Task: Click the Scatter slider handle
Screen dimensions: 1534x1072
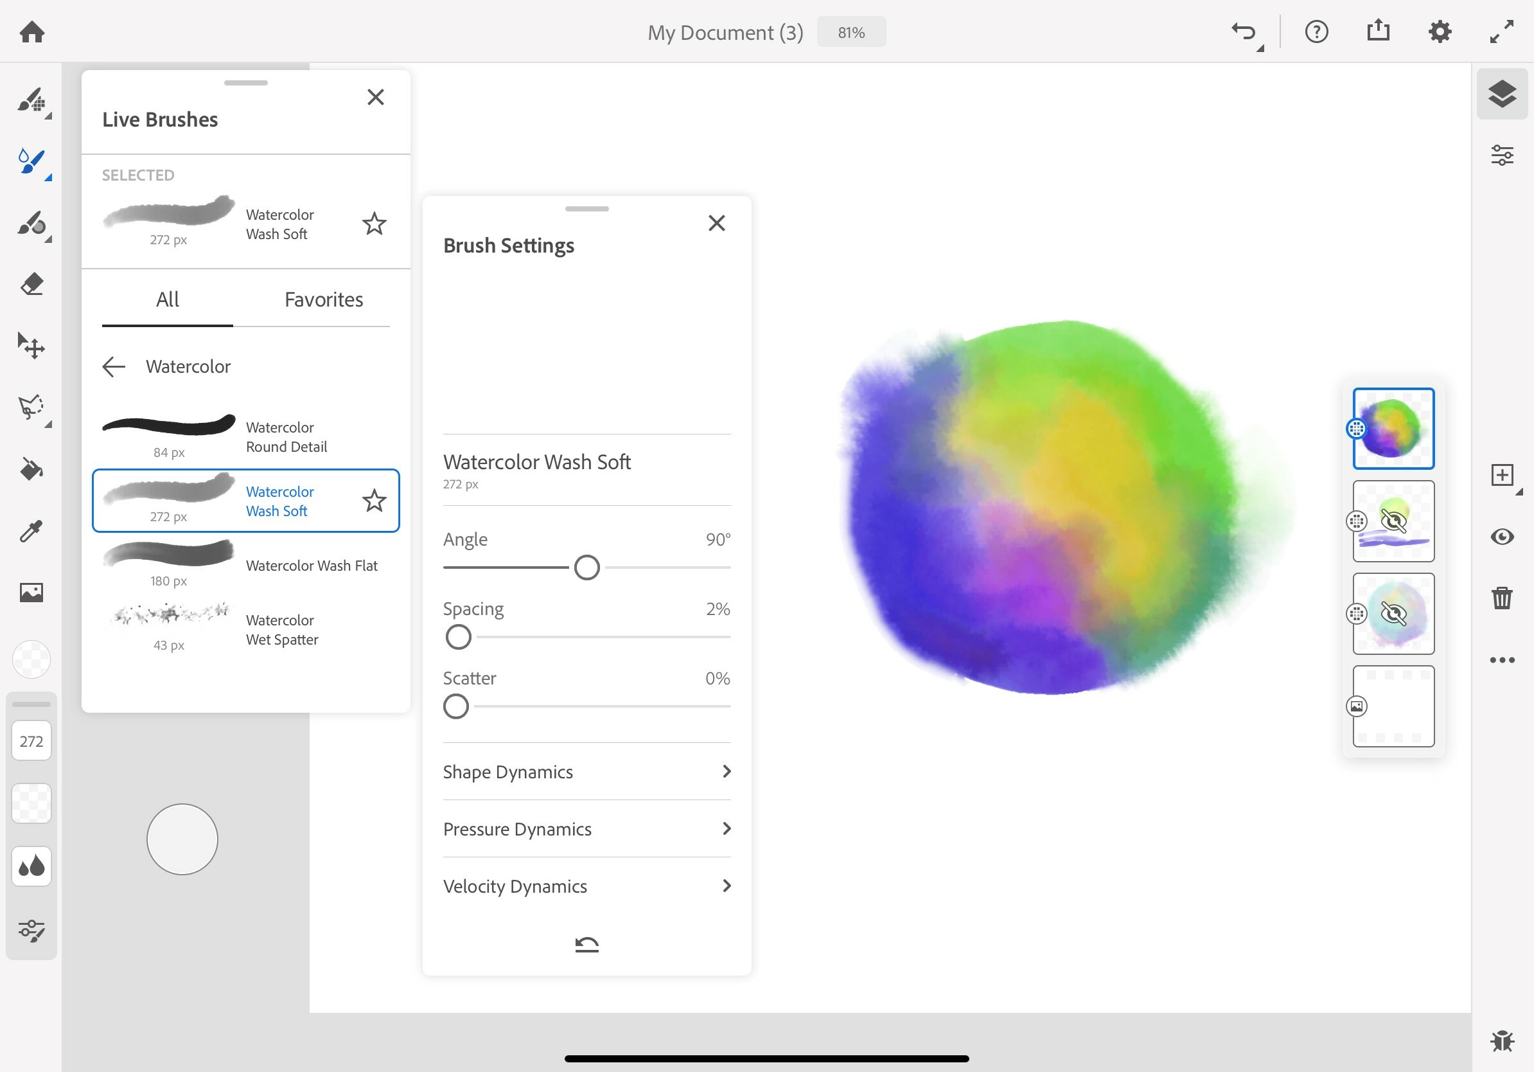Action: 456,706
